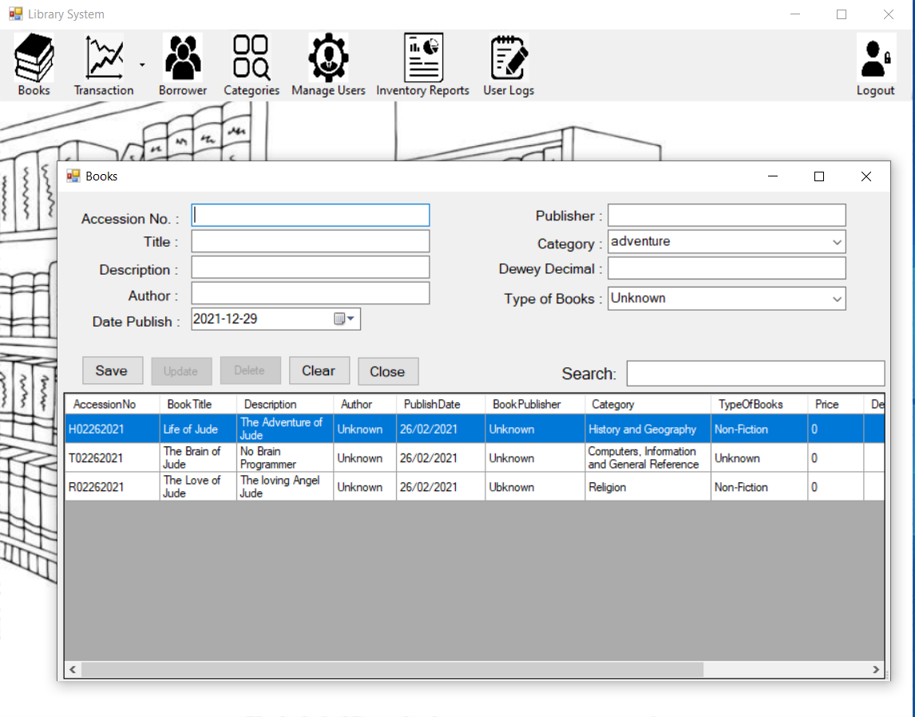915x717 pixels.
Task: Open the Categories icon
Action: [x=252, y=57]
